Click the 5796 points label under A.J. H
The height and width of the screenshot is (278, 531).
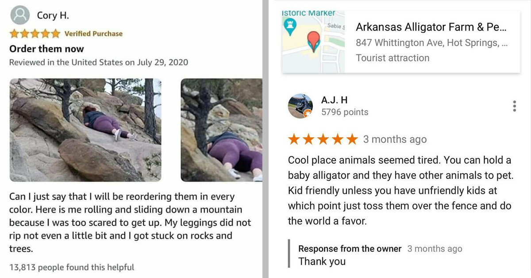pyautogui.click(x=346, y=112)
